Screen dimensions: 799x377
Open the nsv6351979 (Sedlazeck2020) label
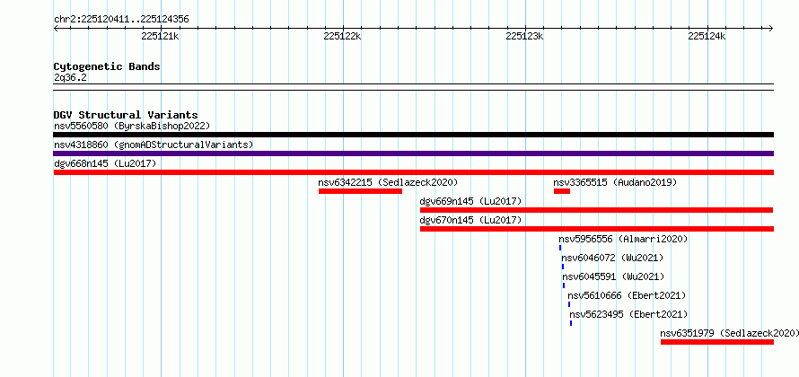coord(729,333)
